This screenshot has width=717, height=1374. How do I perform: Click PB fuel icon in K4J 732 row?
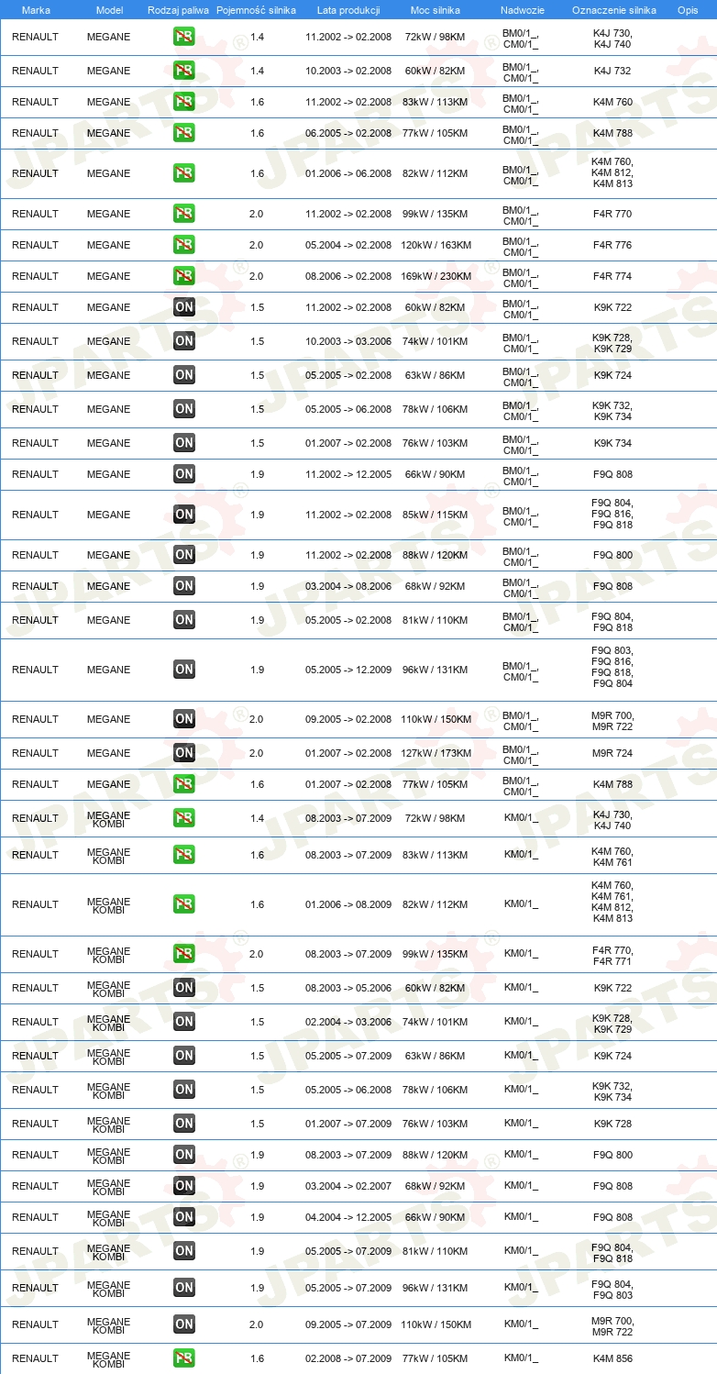point(184,71)
